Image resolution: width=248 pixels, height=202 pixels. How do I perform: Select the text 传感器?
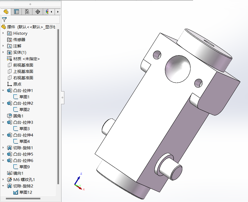(x=19, y=40)
